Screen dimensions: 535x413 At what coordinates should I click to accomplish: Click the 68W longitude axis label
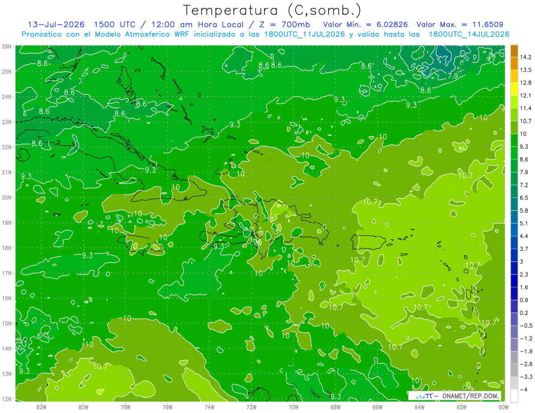click(336, 407)
